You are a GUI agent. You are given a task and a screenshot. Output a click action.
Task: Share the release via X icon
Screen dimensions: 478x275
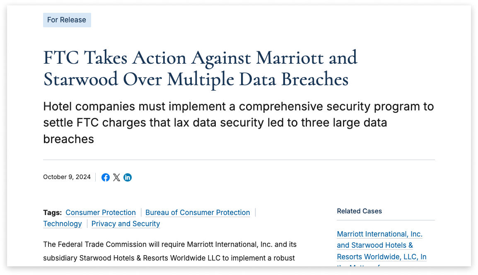[116, 177]
